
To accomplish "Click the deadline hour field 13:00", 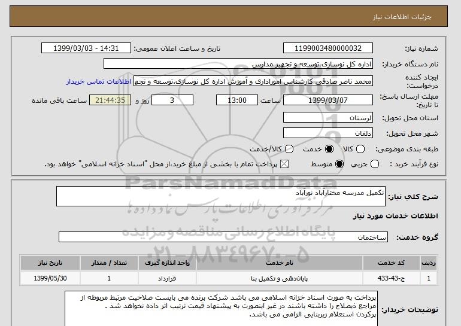I will [237, 100].
